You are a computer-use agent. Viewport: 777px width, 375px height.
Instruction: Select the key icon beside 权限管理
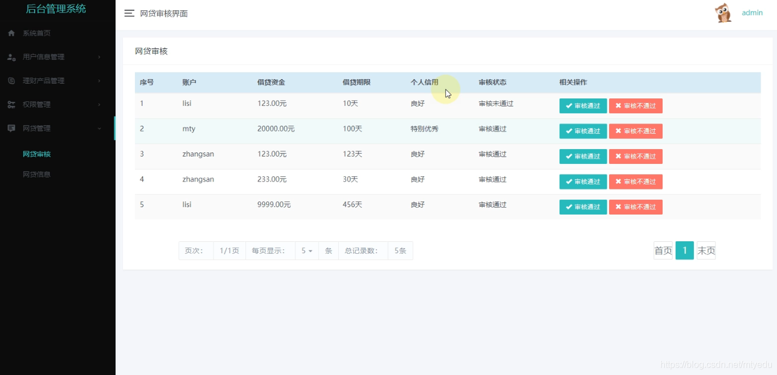pos(10,104)
